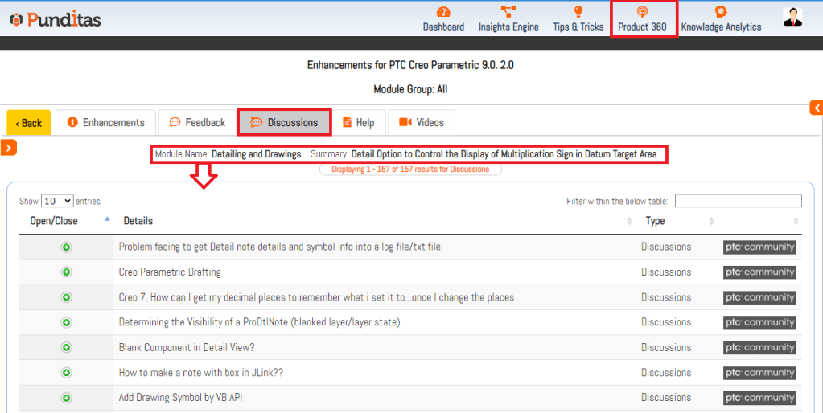Viewport: 823px width, 413px height.
Task: Open the Dashboard gauge icon
Action: (443, 12)
